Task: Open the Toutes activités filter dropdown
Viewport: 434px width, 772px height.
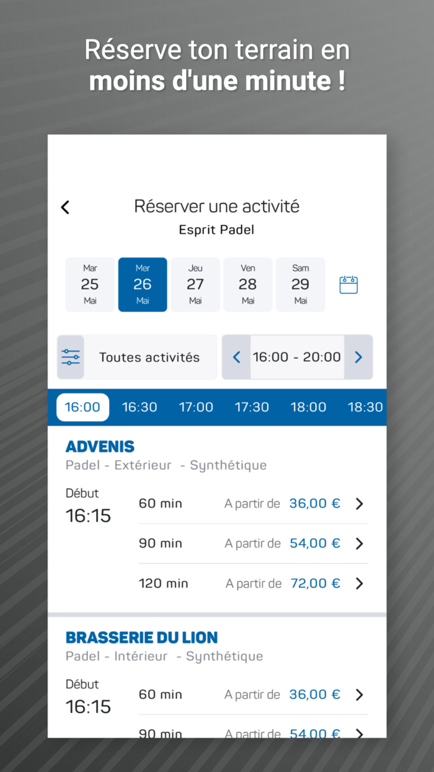Action: point(149,357)
